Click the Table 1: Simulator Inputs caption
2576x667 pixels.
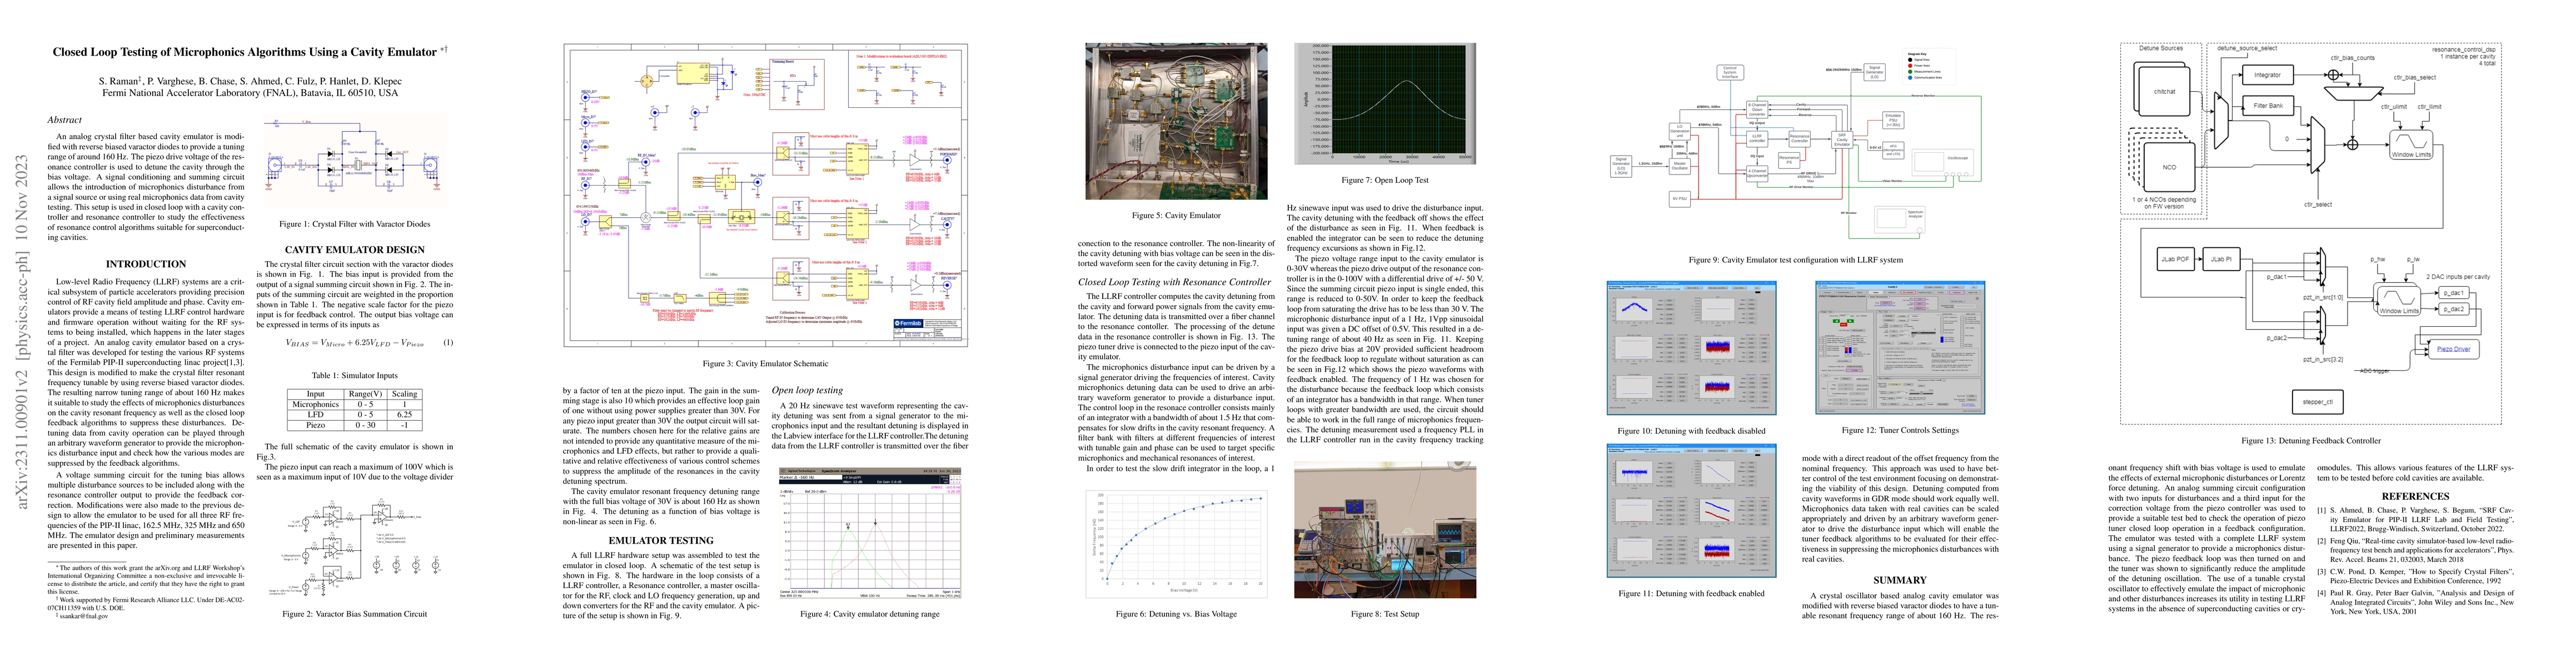click(x=354, y=376)
